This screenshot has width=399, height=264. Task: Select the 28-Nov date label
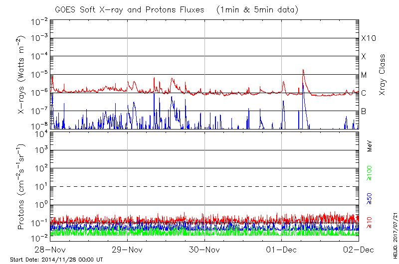coord(50,249)
